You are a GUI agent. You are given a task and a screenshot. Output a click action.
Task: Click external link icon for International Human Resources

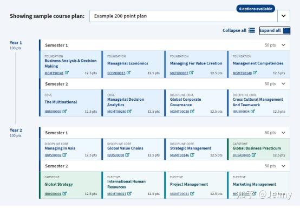(129, 193)
